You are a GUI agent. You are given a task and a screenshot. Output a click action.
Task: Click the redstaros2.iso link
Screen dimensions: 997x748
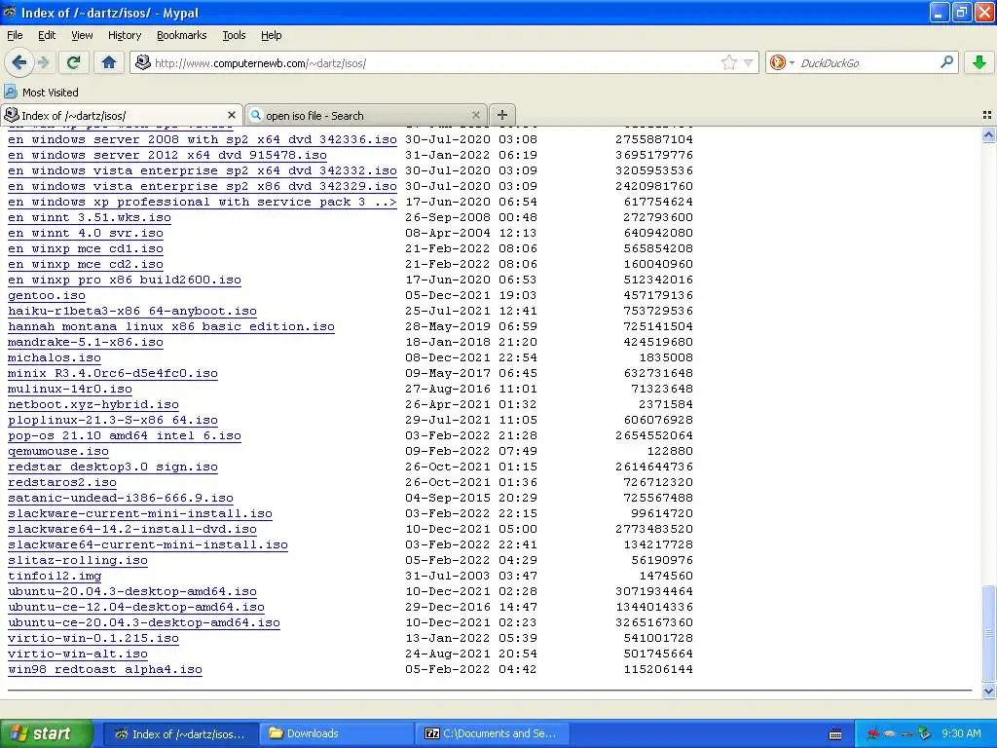62,483
